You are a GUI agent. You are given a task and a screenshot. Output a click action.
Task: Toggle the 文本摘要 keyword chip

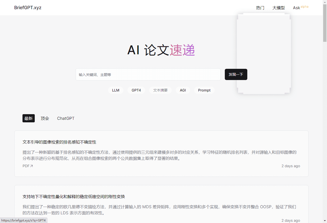pos(160,90)
